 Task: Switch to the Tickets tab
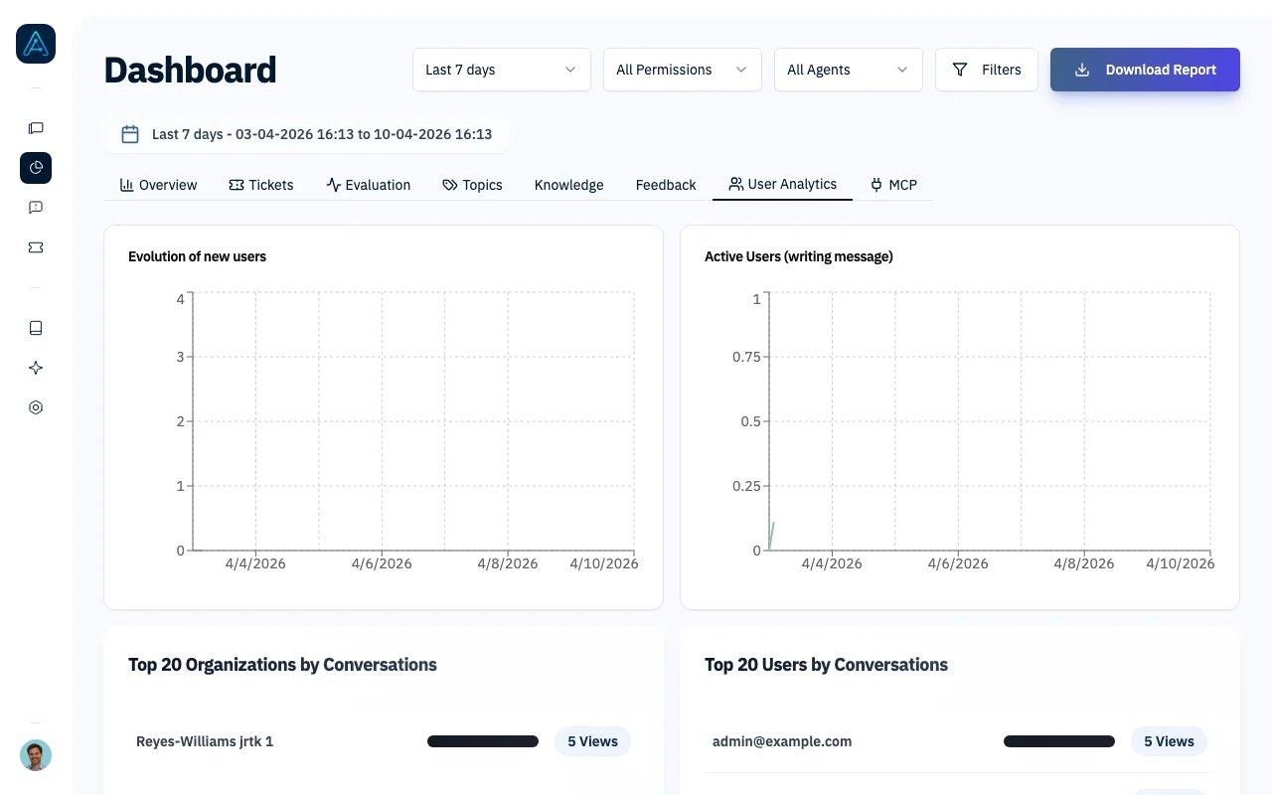(x=261, y=185)
